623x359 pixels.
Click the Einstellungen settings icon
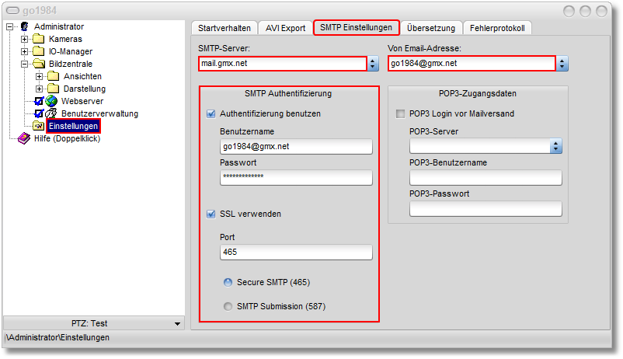tap(39, 126)
